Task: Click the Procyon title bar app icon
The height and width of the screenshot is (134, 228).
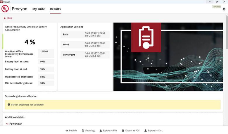Action: point(2,2)
